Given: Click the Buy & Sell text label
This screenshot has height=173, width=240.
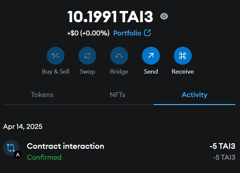Looking at the screenshot, I should (56, 72).
